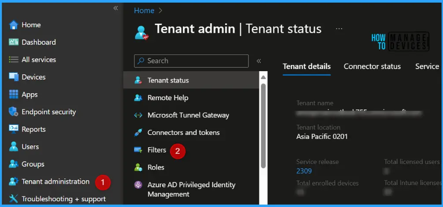Open the Service tab

427,66
